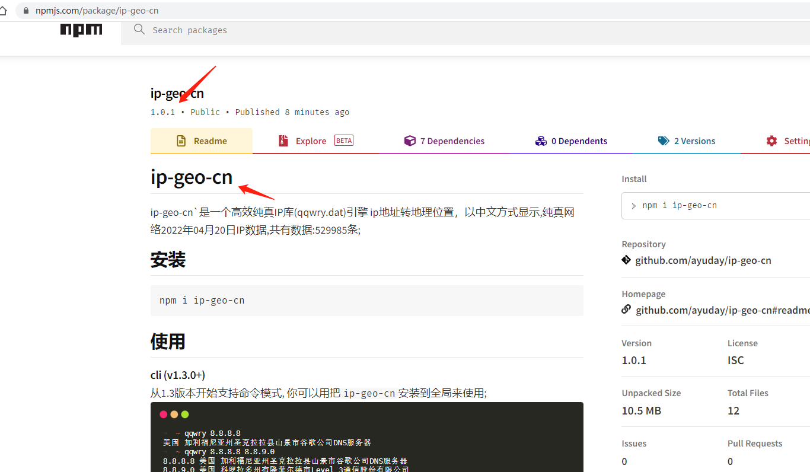Click the browser home icon
810x472 pixels.
(x=3, y=11)
